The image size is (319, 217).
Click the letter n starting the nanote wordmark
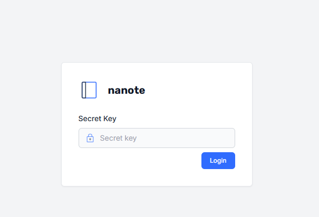[x=111, y=91]
